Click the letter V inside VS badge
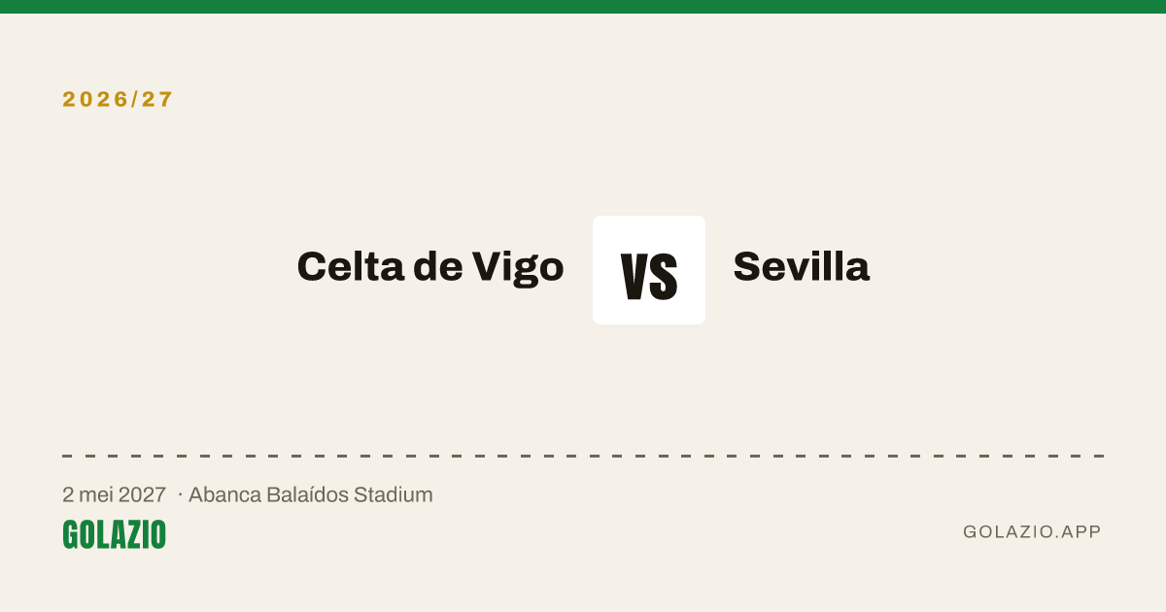The image size is (1166, 612). (x=634, y=275)
